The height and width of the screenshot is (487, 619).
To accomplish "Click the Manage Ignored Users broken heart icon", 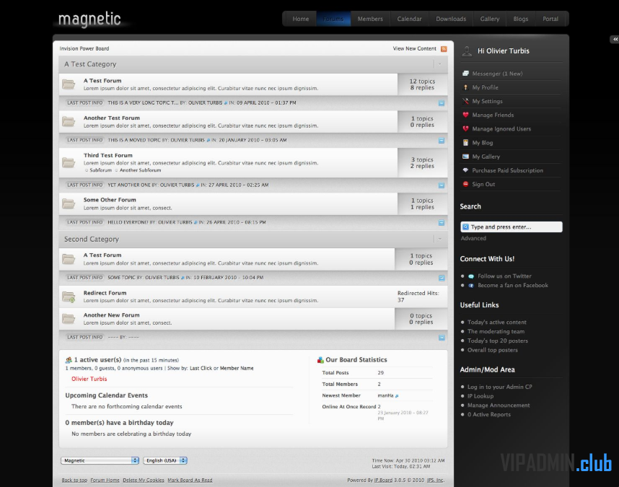I will [x=466, y=128].
